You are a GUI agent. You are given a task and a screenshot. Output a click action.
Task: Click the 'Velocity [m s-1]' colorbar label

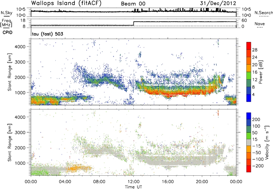[267, 142]
